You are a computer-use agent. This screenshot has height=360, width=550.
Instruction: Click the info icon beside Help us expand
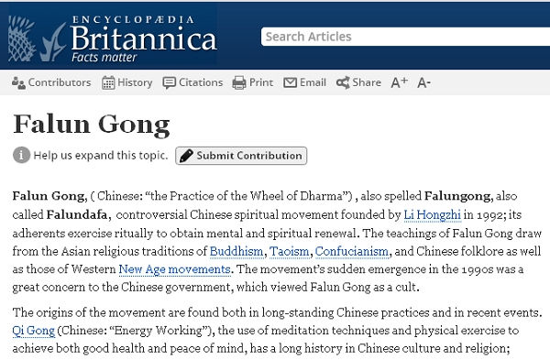21,155
